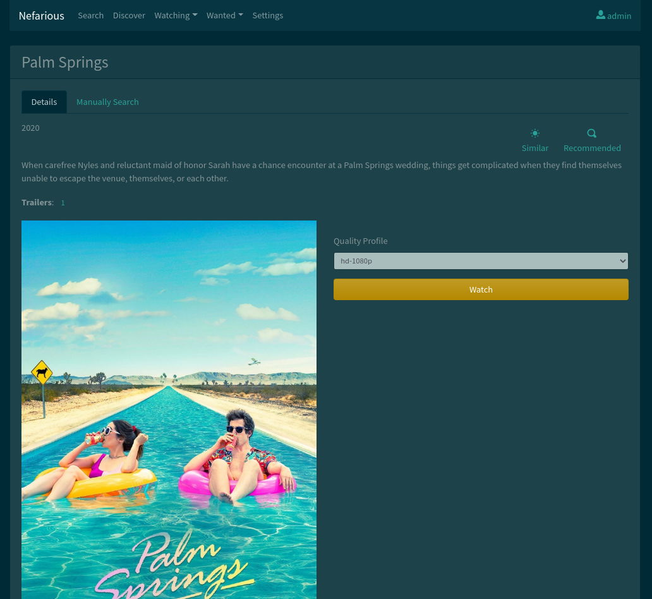
Task: Go to the Discover page
Action: [129, 15]
